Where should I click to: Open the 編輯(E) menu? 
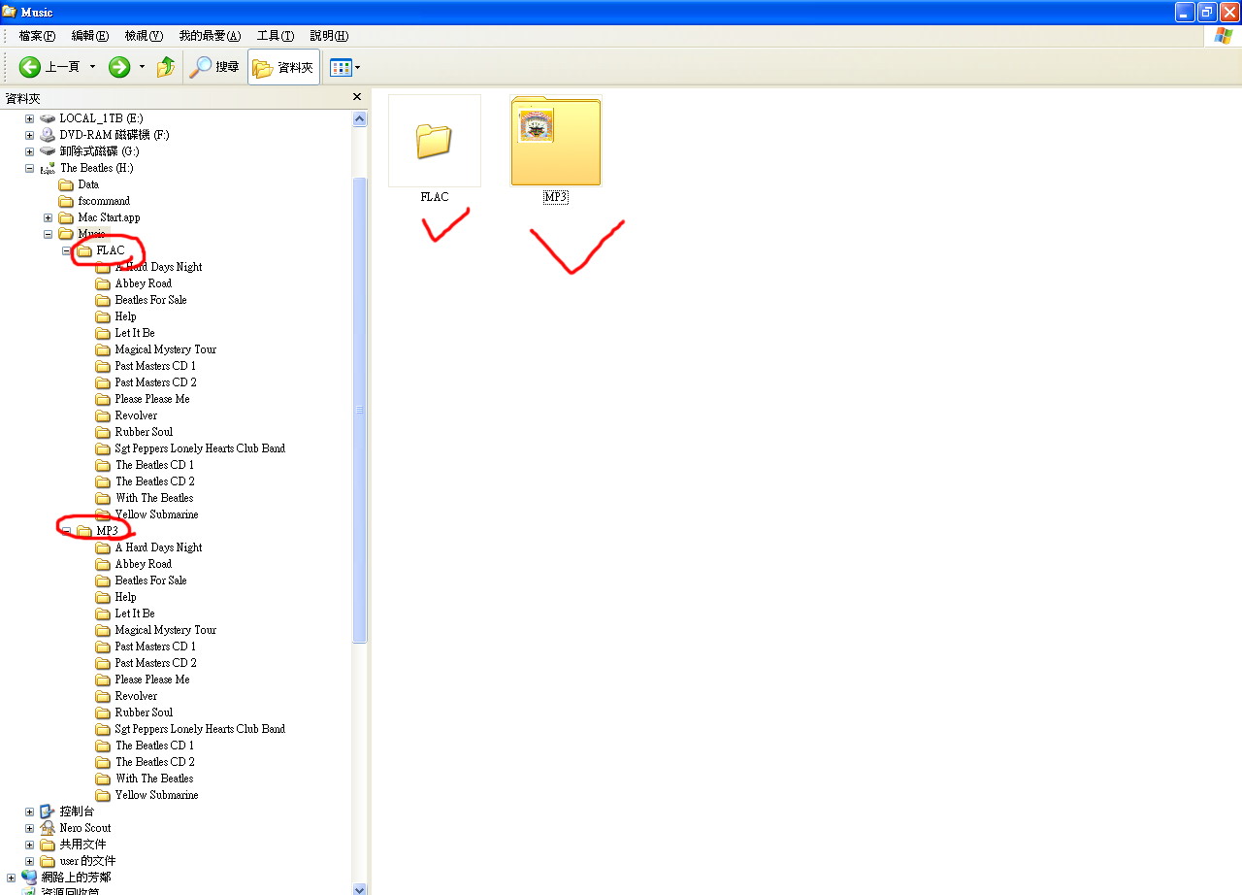click(90, 36)
